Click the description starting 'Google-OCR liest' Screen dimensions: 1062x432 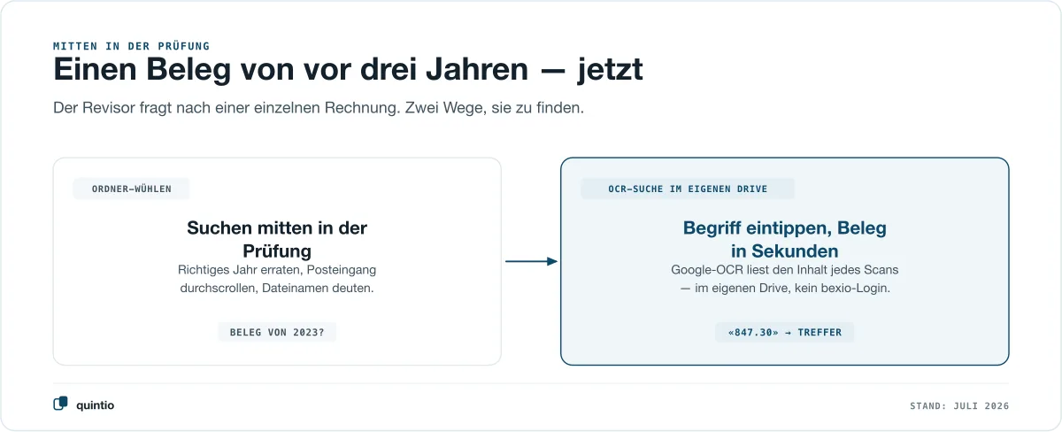(x=785, y=279)
